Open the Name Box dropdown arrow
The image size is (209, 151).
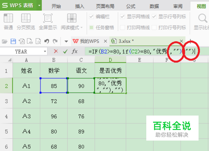[45, 51]
